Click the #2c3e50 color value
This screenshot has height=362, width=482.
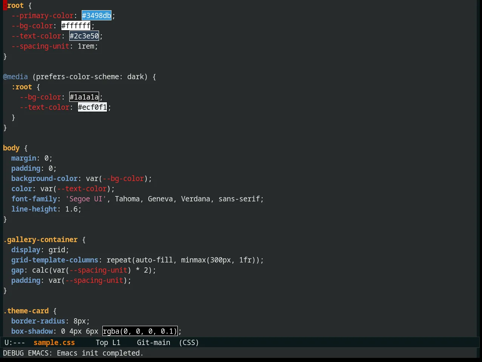pyautogui.click(x=84, y=36)
